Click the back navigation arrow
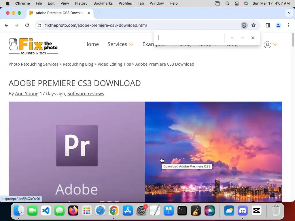Screen dimensions: 295x221 [6, 25]
